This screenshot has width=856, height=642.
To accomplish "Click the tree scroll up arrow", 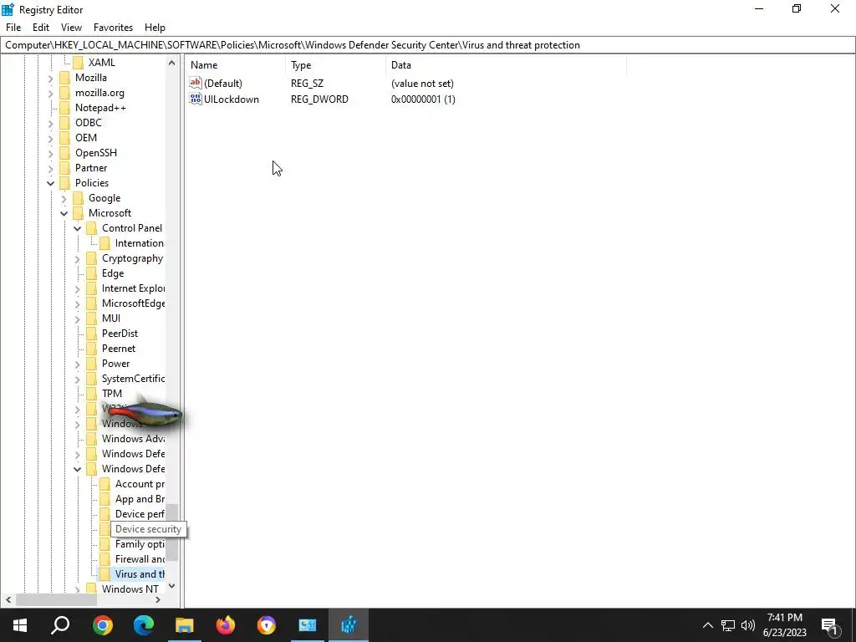I will point(172,63).
